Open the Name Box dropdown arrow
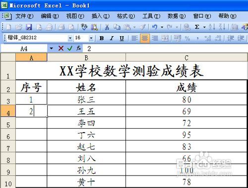This screenshot has width=248, height=188. pos(51,48)
